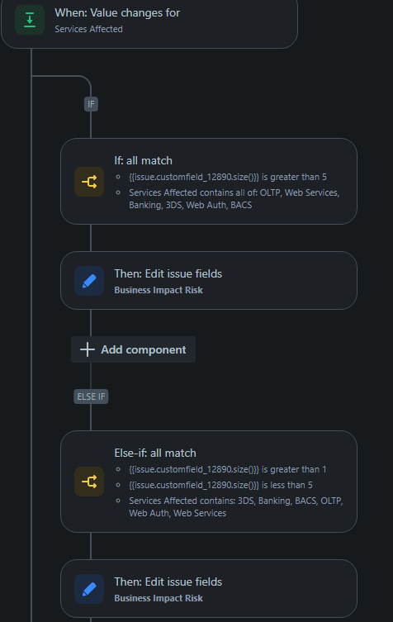393x622 pixels.
Task: Click Services Affected subtitle under the trigger
Action: 88,29
